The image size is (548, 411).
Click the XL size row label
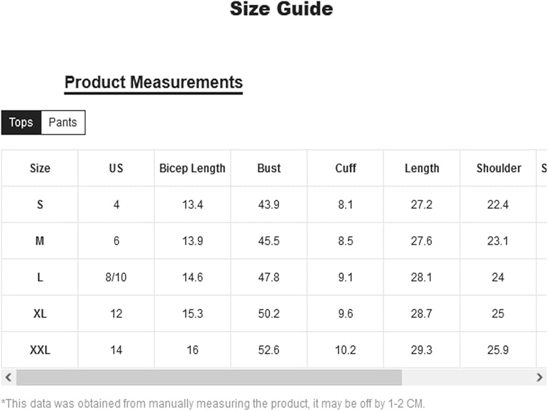pos(39,313)
